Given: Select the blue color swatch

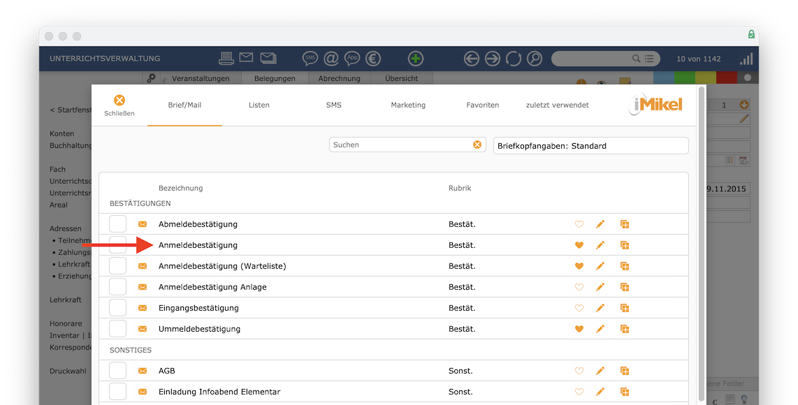Looking at the screenshot, I should pyautogui.click(x=664, y=78).
